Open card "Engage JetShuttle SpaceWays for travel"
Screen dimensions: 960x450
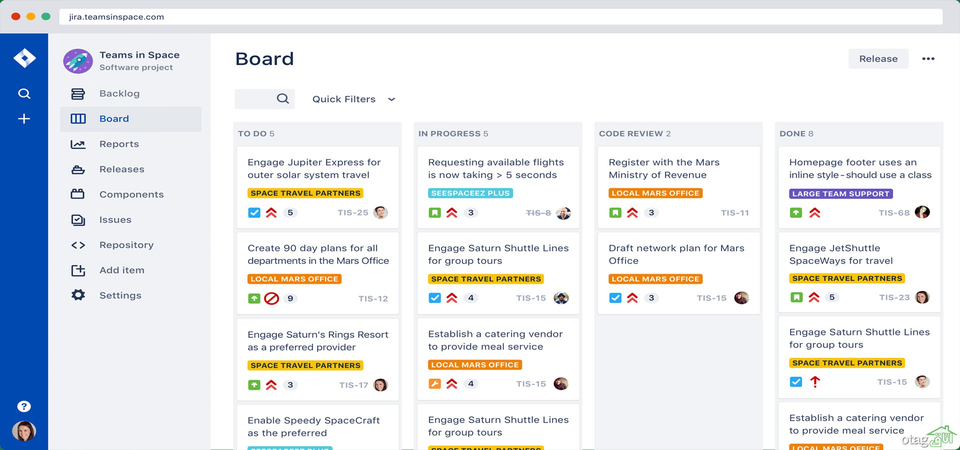[859, 273]
